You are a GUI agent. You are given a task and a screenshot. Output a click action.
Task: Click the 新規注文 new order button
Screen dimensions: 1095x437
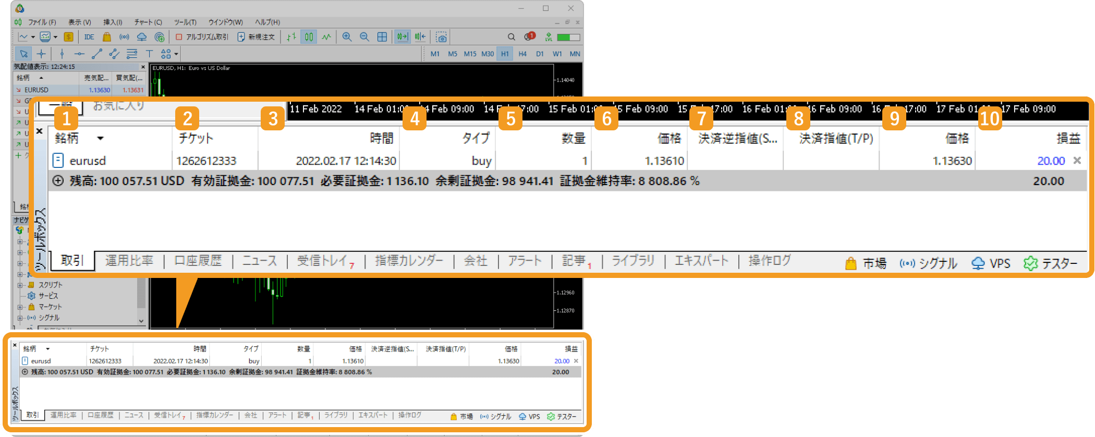[256, 37]
